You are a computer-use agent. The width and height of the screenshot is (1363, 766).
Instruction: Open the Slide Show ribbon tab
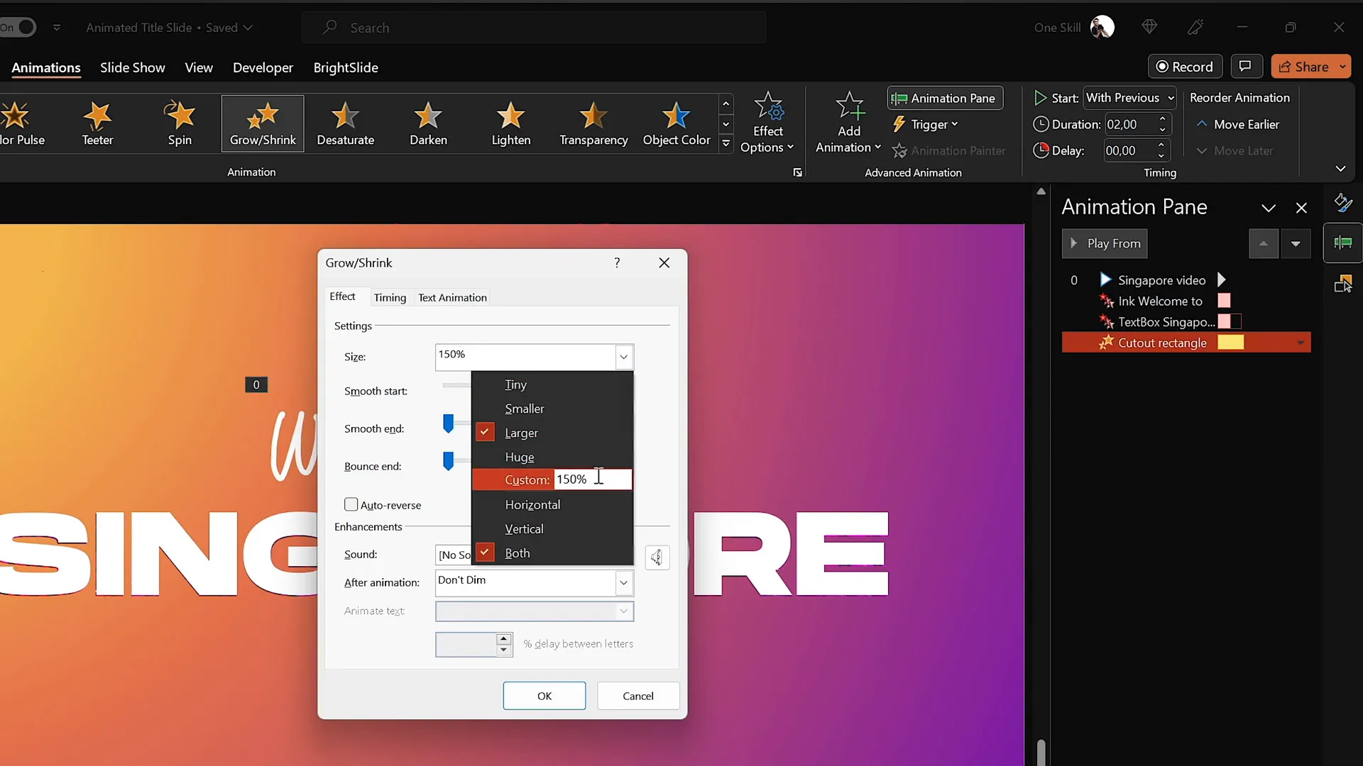pos(132,67)
